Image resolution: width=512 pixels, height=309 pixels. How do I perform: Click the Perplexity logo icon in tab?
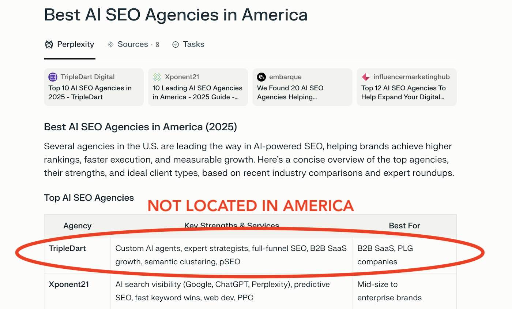pos(49,45)
